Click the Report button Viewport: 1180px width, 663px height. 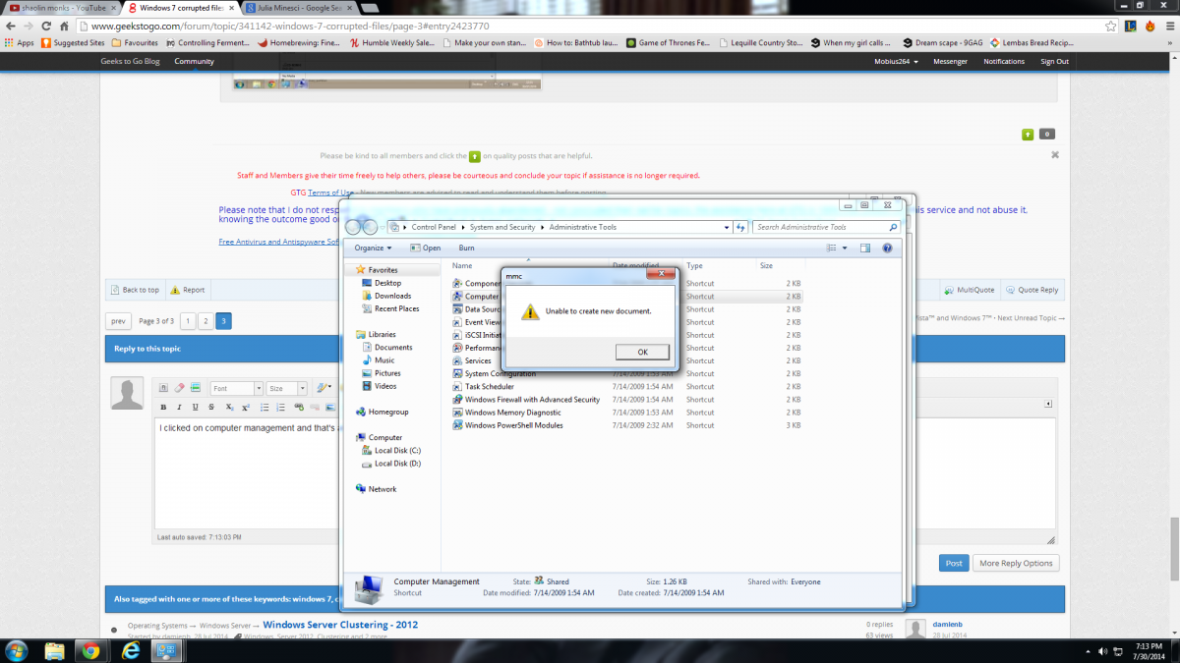pyautogui.click(x=188, y=290)
